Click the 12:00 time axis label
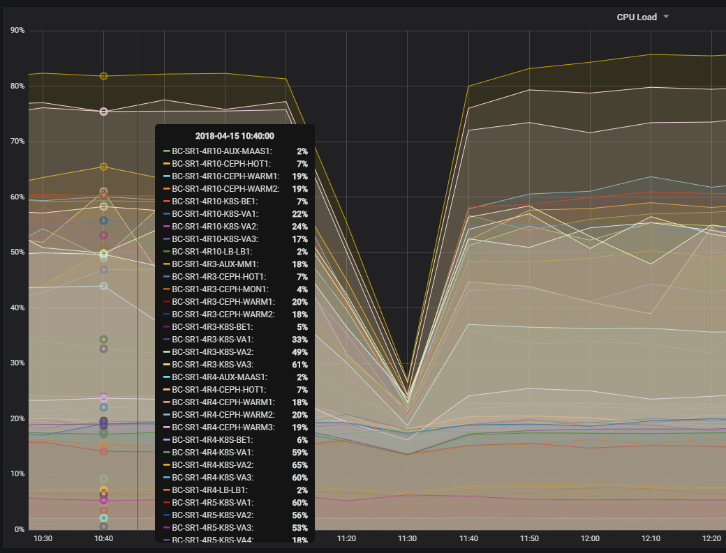726x553 pixels. coord(591,538)
